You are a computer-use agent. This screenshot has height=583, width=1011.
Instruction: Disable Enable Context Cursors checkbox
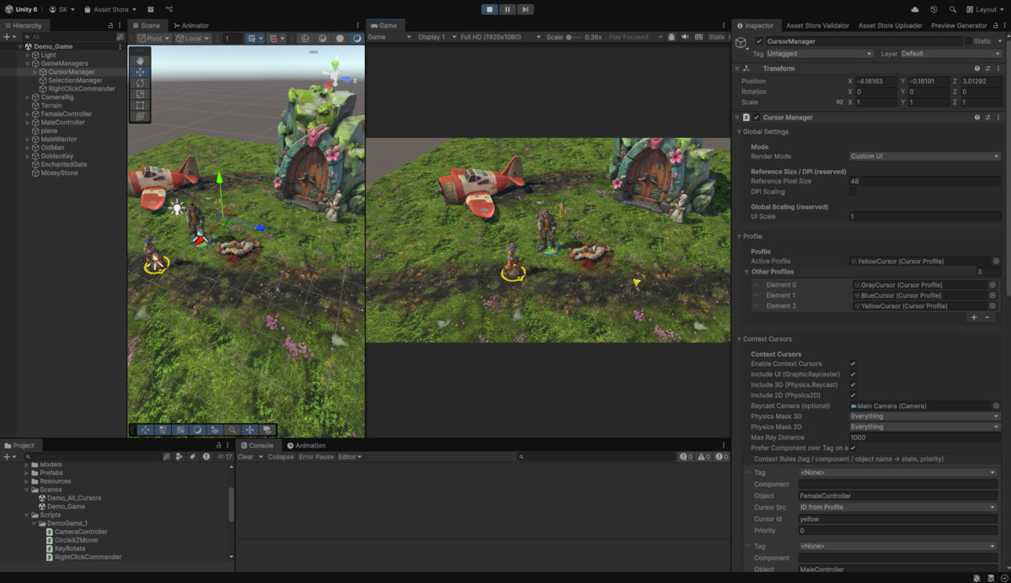(x=853, y=363)
